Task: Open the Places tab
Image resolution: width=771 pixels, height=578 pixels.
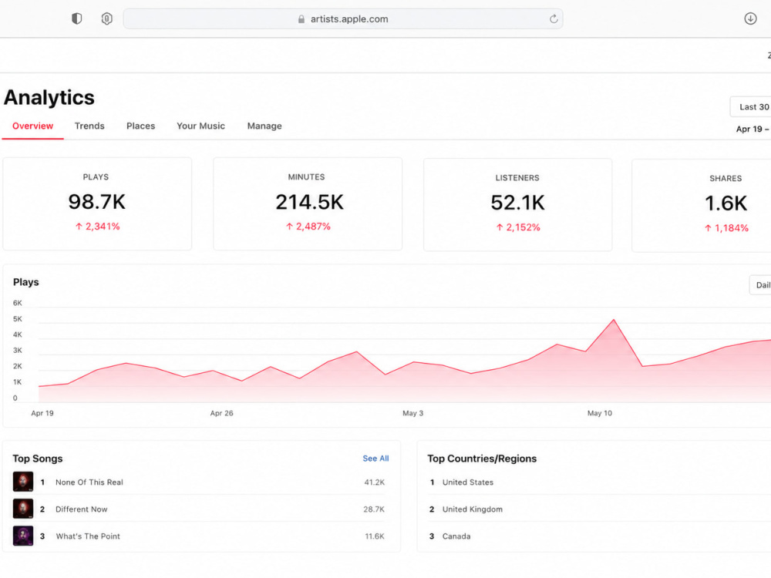Action: (140, 126)
